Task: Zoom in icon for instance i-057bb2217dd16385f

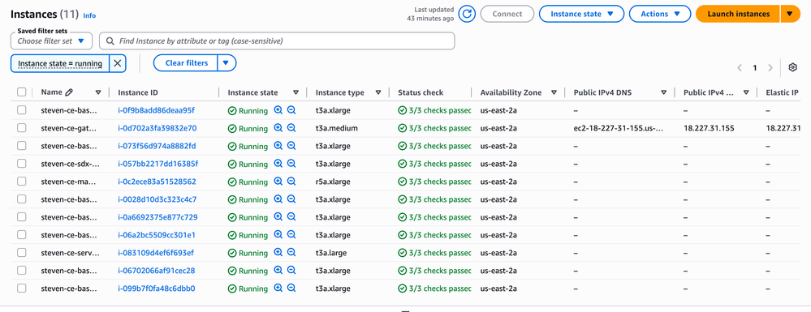Action: coord(278,164)
